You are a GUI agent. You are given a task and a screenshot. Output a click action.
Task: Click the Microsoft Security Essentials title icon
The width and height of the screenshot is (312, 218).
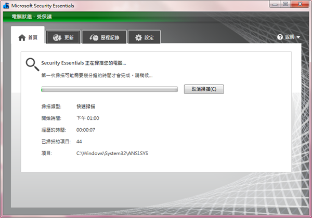click(x=6, y=6)
